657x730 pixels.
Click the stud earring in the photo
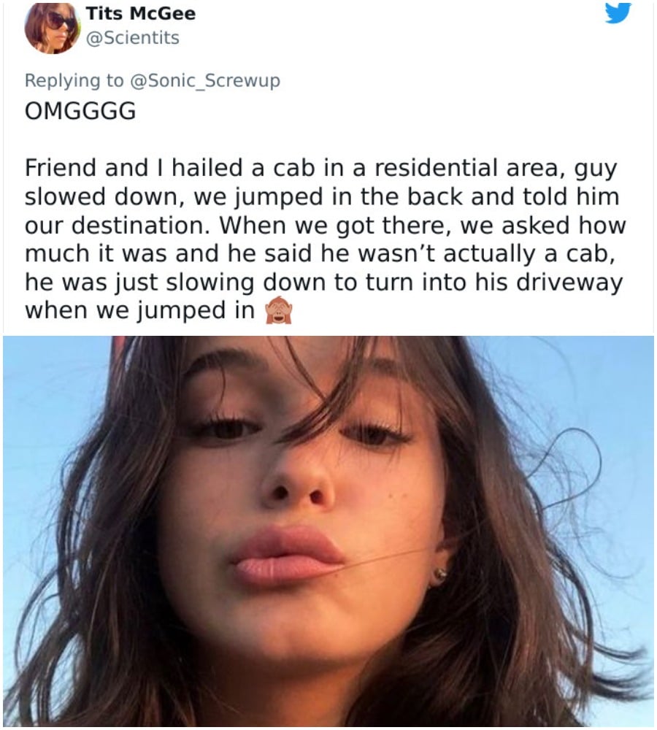439,577
